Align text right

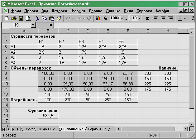tap(170, 18)
